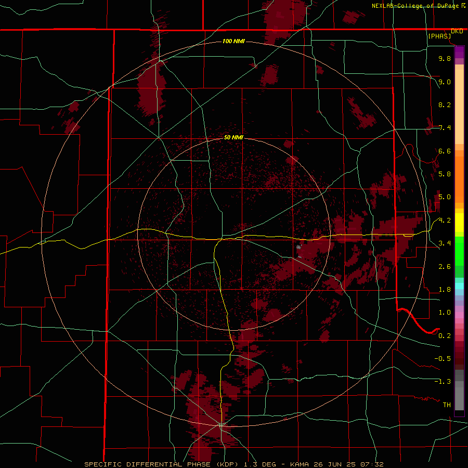Click the 1.0 legend value
Viewport: 468px width, 468px height.
[445, 313]
